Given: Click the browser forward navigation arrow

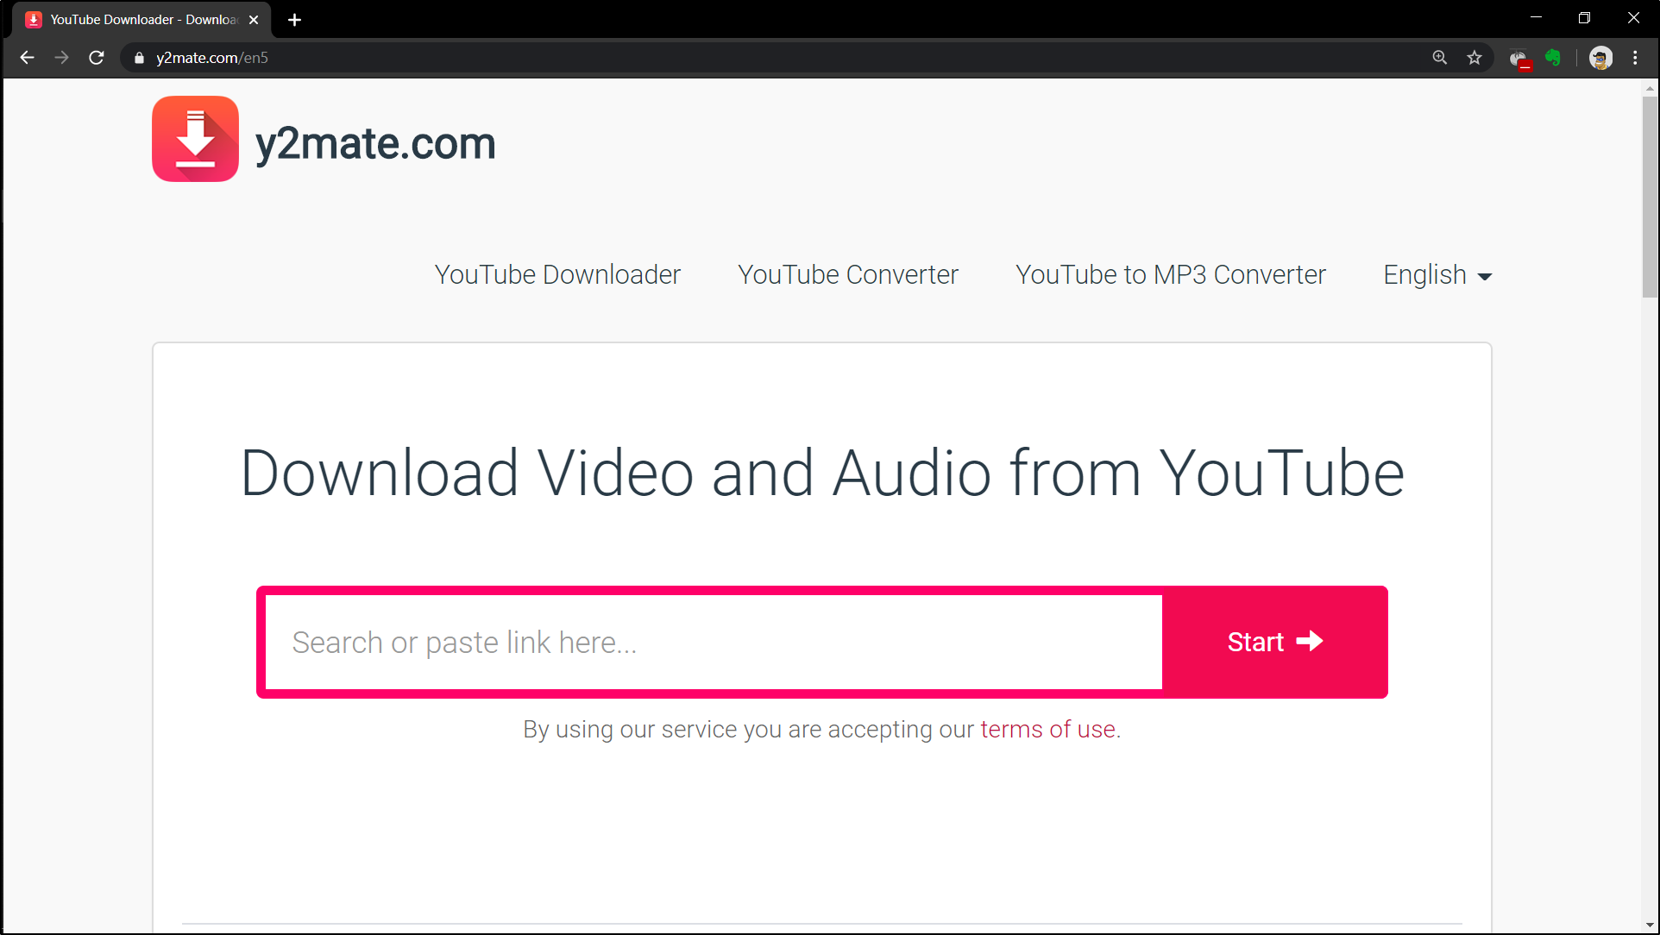Looking at the screenshot, I should pyautogui.click(x=61, y=57).
